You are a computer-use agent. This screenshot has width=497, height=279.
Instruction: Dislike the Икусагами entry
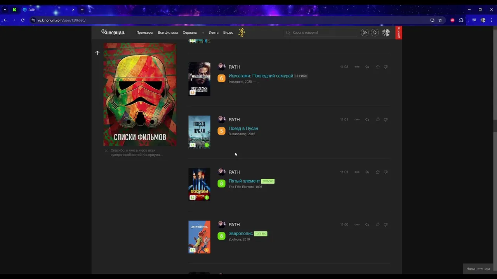[386, 67]
